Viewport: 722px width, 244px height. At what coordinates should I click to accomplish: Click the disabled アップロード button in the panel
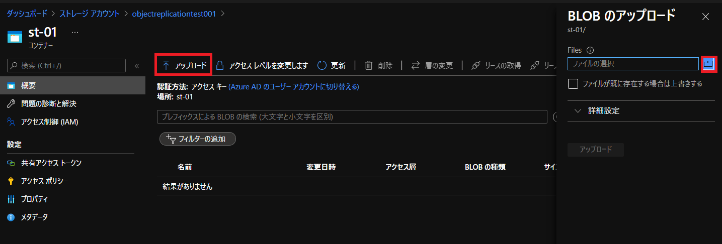(596, 150)
